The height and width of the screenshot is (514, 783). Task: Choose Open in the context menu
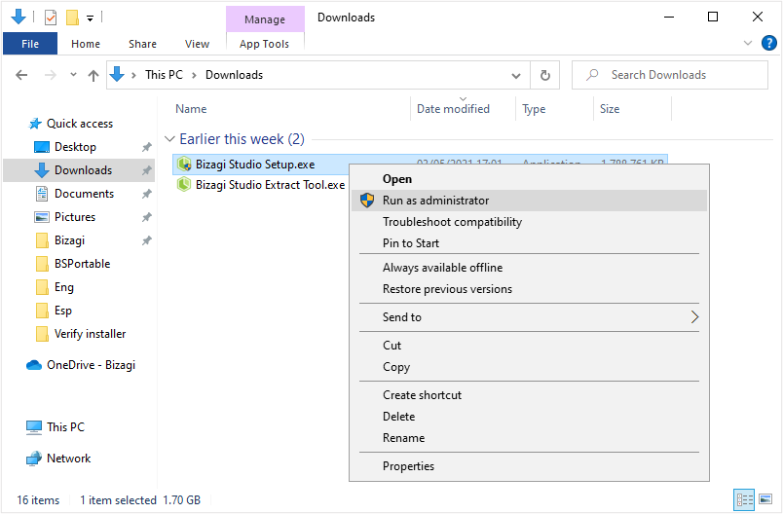(x=530, y=179)
